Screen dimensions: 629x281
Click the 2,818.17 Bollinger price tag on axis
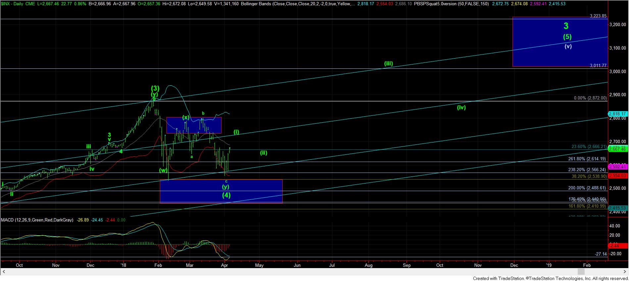pos(618,114)
